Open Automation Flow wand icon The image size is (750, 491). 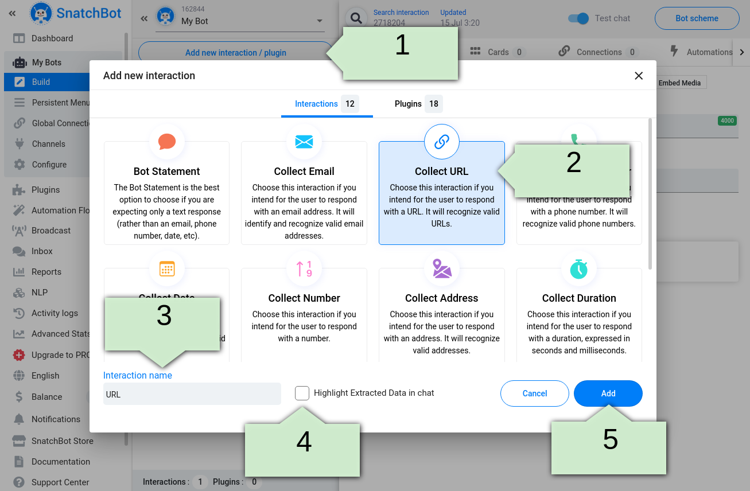pos(19,211)
